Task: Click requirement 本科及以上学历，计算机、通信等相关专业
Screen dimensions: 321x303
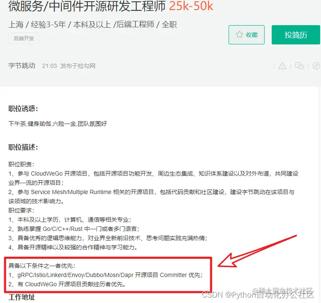Action: click(70, 220)
